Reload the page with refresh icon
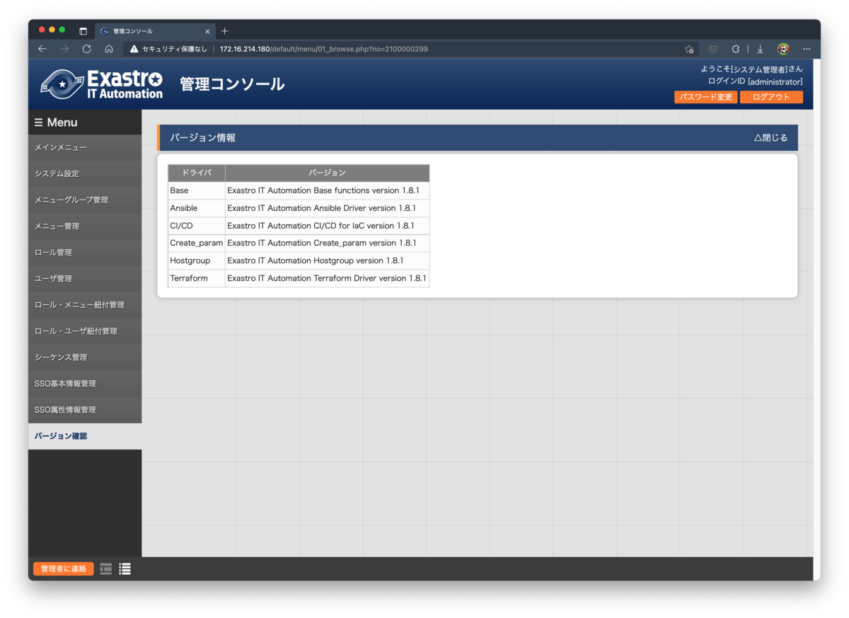 pyautogui.click(x=86, y=49)
